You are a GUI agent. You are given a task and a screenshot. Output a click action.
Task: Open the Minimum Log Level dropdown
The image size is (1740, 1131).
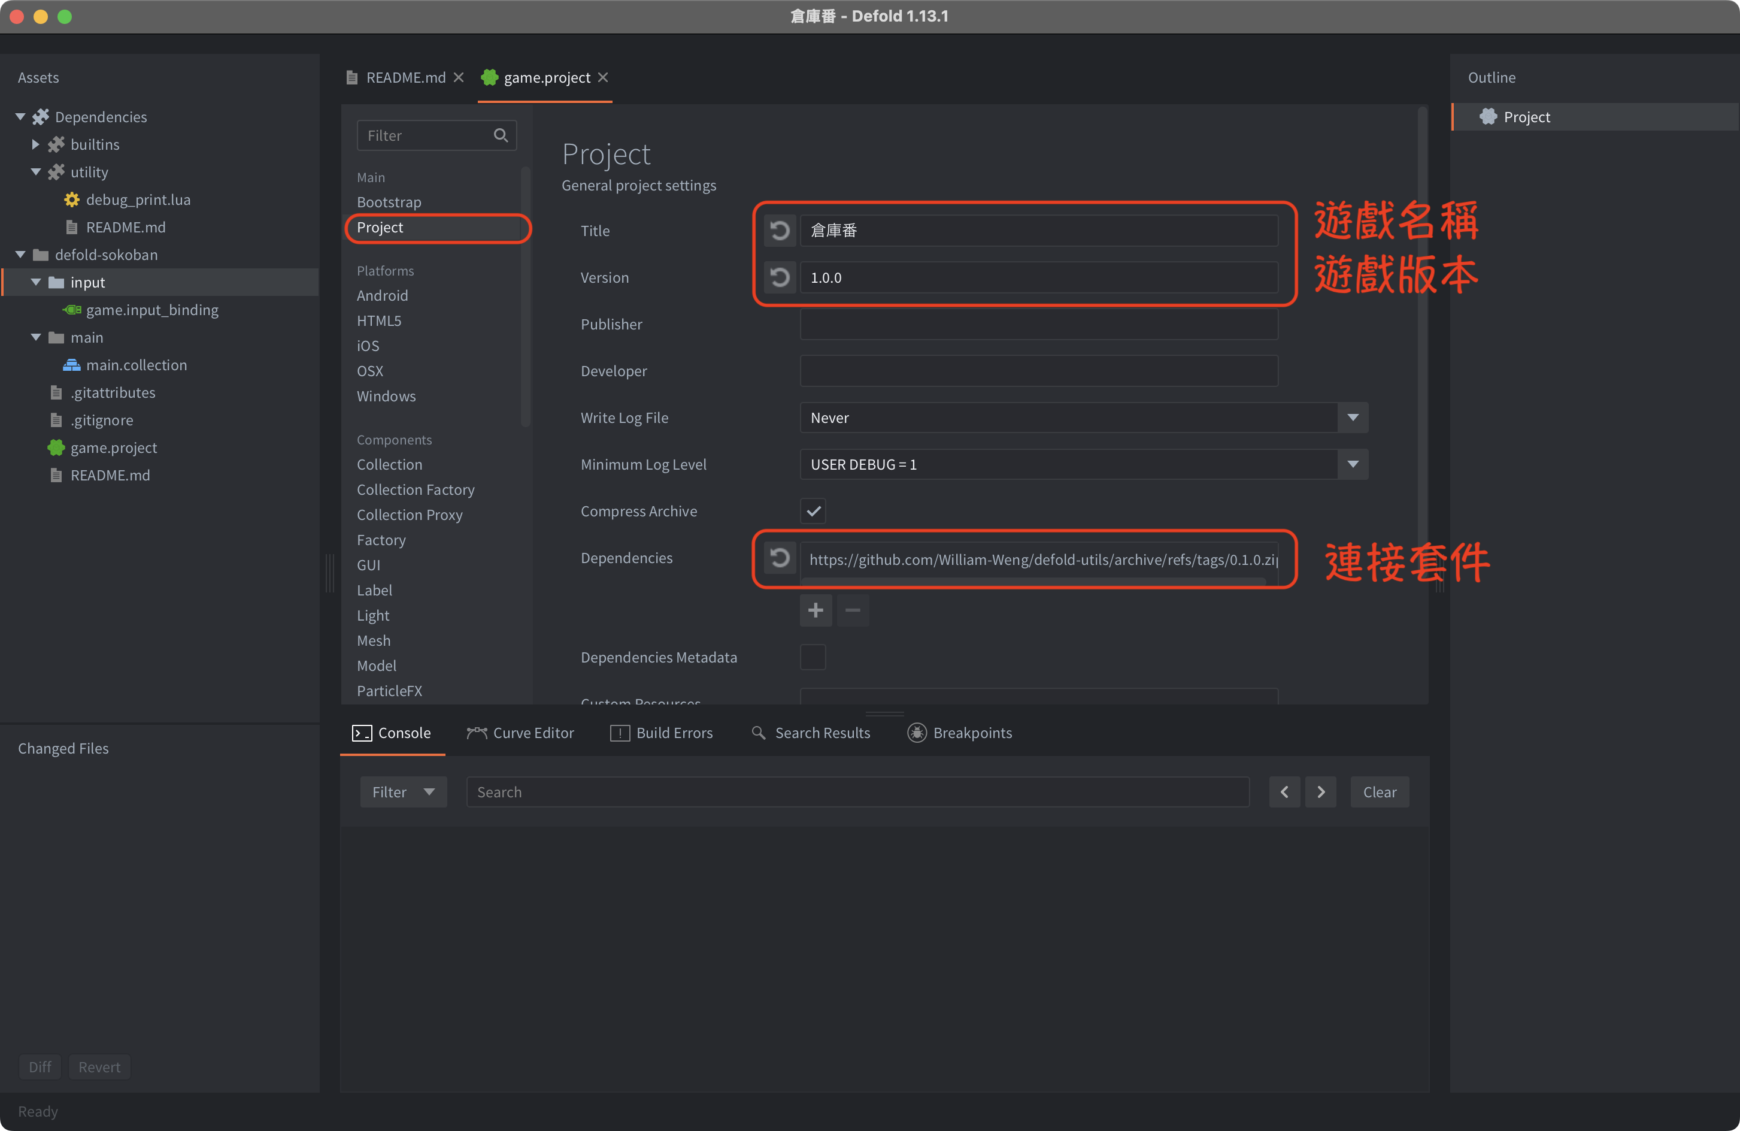[1084, 464]
